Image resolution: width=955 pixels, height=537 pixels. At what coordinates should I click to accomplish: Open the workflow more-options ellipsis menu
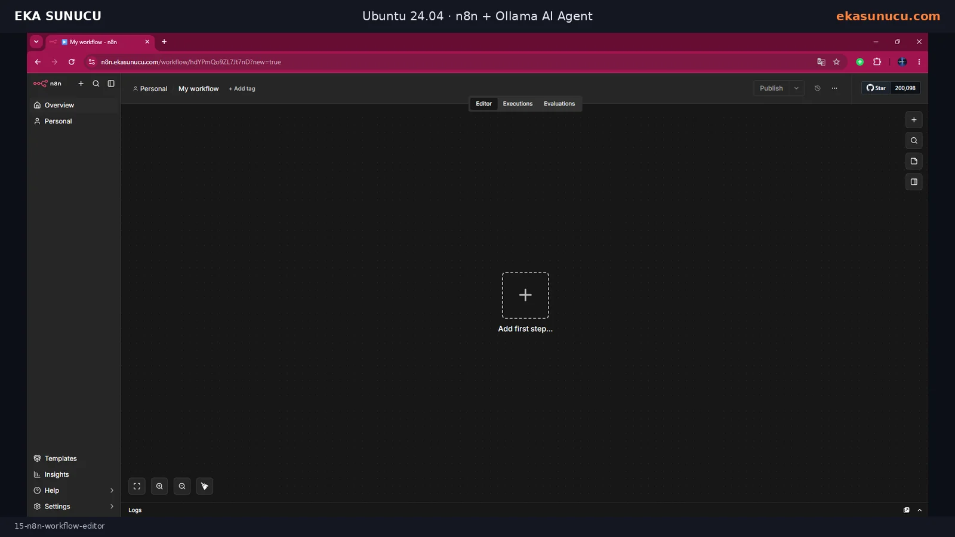[x=834, y=88]
